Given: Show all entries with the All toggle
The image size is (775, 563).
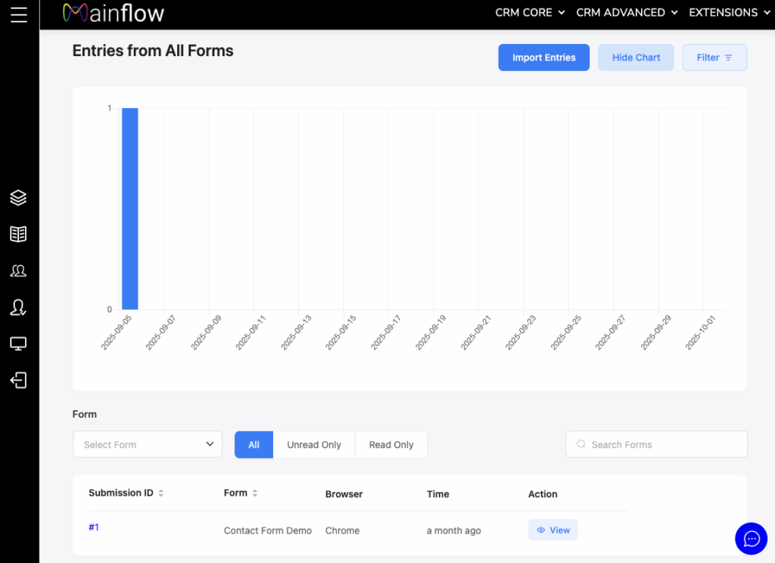Looking at the screenshot, I should 254,445.
